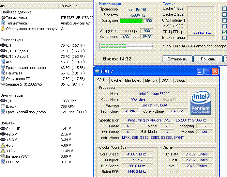Click the warning icon beside +5 V
Image resolution: width=227 pixels, height=177 pixels.
(3, 145)
